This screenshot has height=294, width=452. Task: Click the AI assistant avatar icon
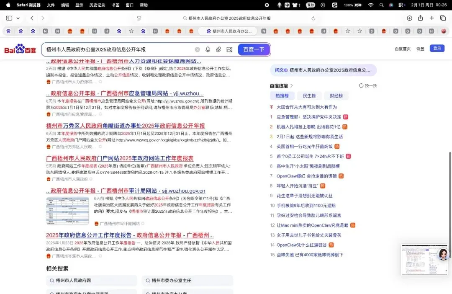point(443,255)
